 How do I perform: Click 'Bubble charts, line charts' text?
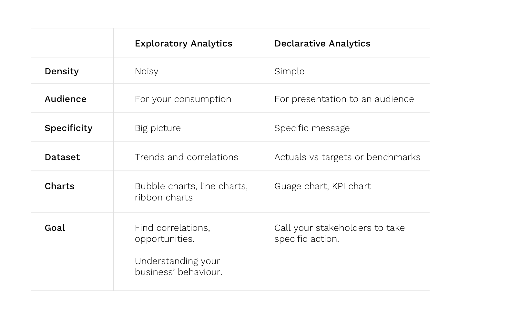tap(191, 186)
